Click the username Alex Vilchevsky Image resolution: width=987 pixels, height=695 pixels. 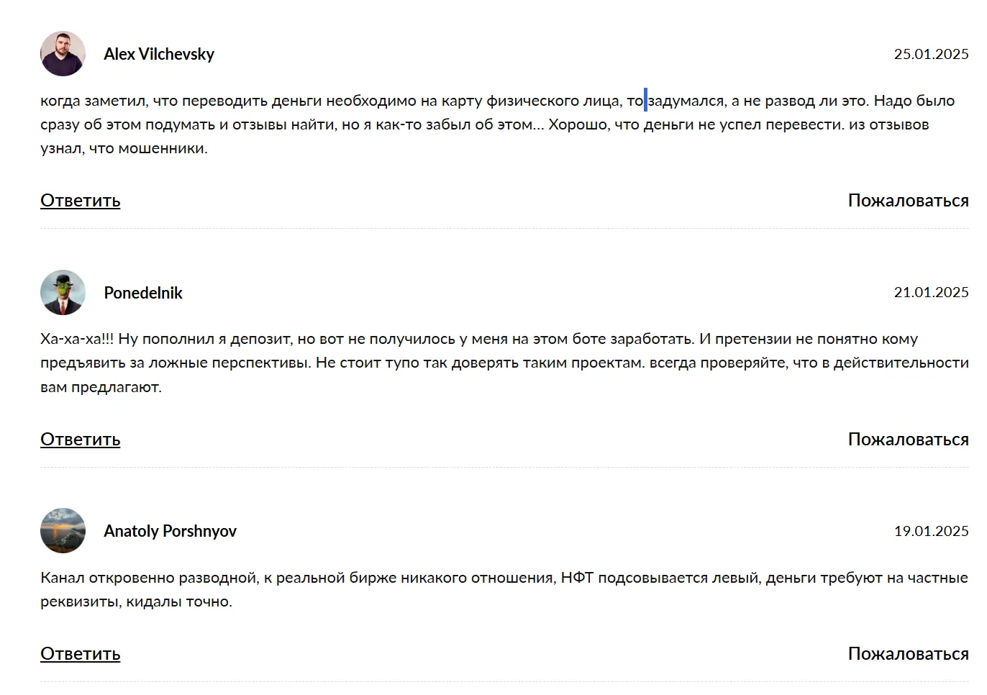pos(159,54)
